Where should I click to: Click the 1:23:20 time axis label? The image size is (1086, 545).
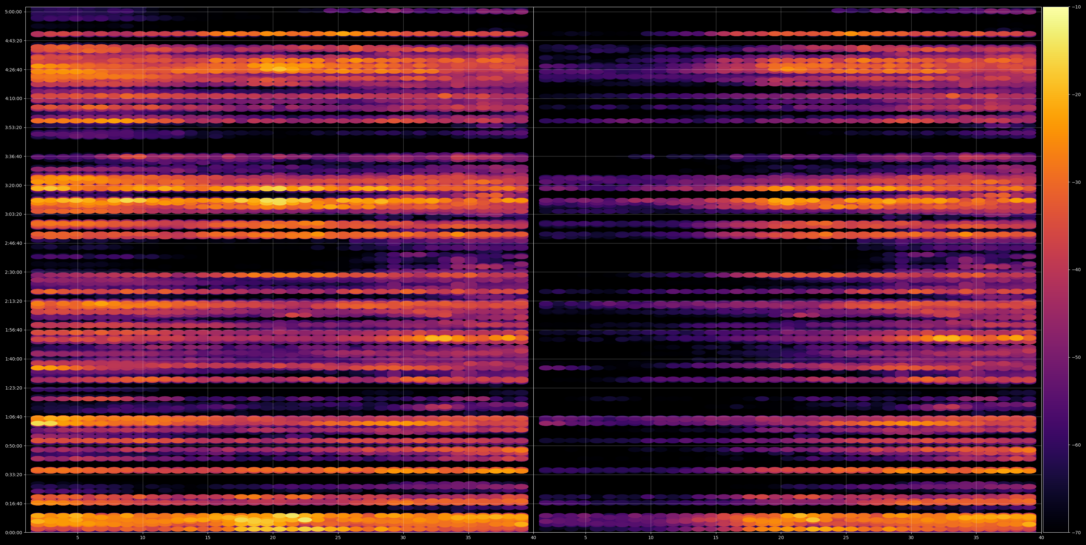(13, 388)
